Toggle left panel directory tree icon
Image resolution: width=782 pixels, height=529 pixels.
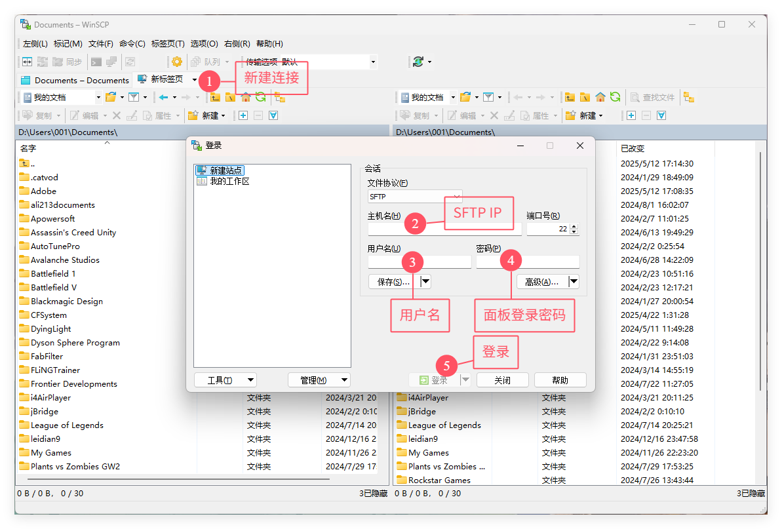280,97
